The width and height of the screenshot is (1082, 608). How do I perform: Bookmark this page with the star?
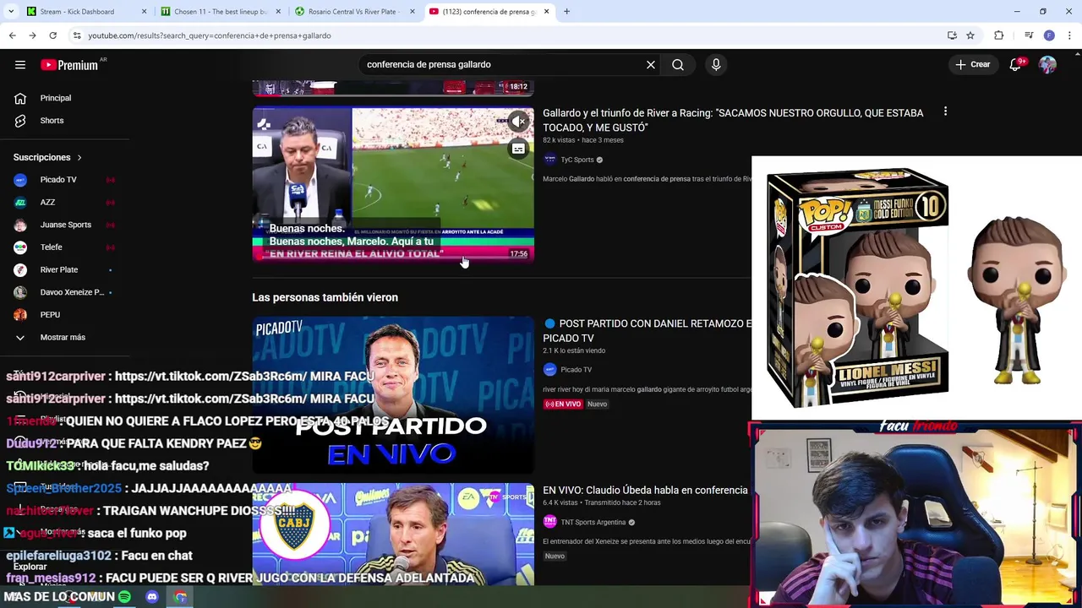(x=970, y=35)
